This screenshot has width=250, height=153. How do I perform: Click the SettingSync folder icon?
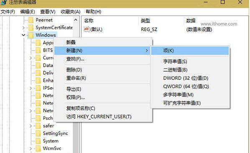pos(38,133)
